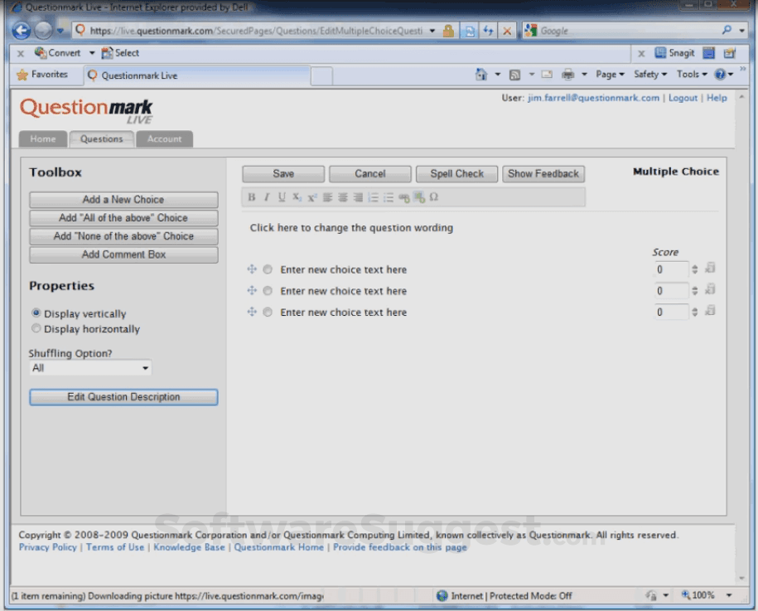Toggle bold formatting in the editor toolbar
Image resolution: width=758 pixels, height=611 pixels.
point(251,197)
